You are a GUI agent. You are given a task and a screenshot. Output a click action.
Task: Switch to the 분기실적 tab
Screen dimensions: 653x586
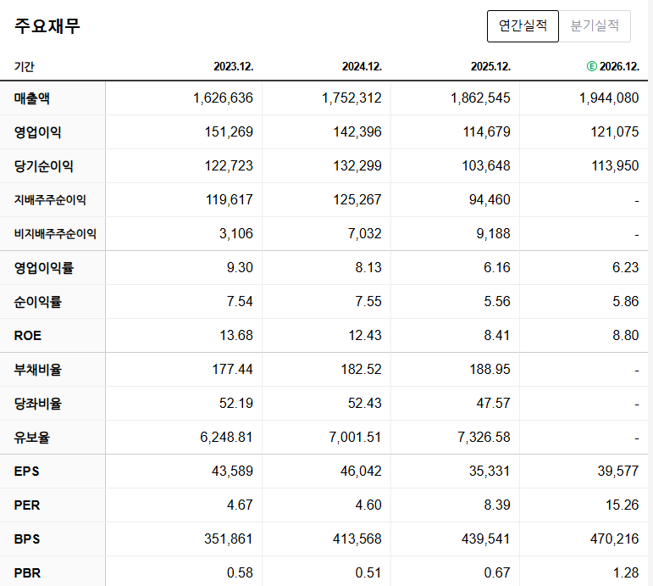tap(595, 25)
